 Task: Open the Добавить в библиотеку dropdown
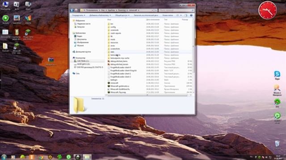[100, 16]
